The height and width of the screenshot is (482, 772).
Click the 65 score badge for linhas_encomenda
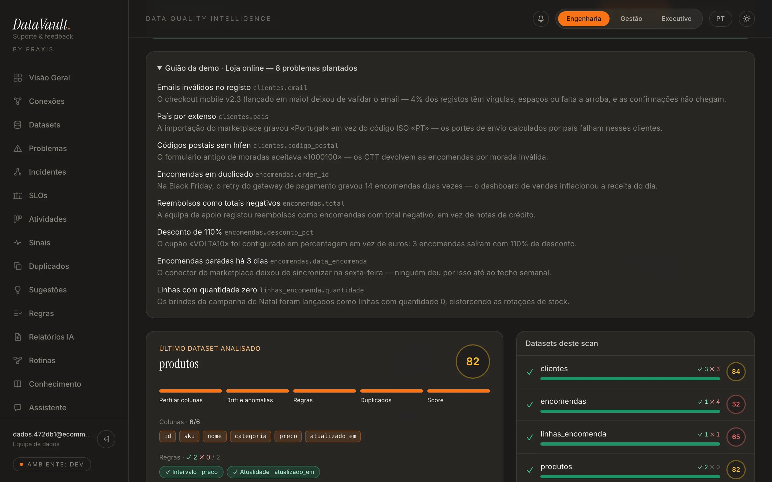pos(736,437)
